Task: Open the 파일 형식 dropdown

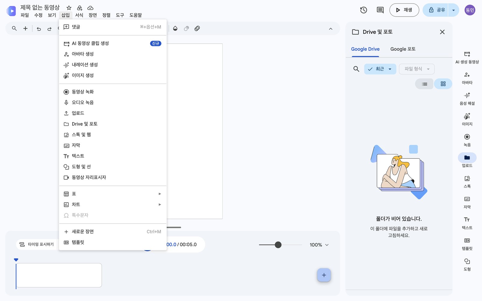Action: pyautogui.click(x=417, y=69)
